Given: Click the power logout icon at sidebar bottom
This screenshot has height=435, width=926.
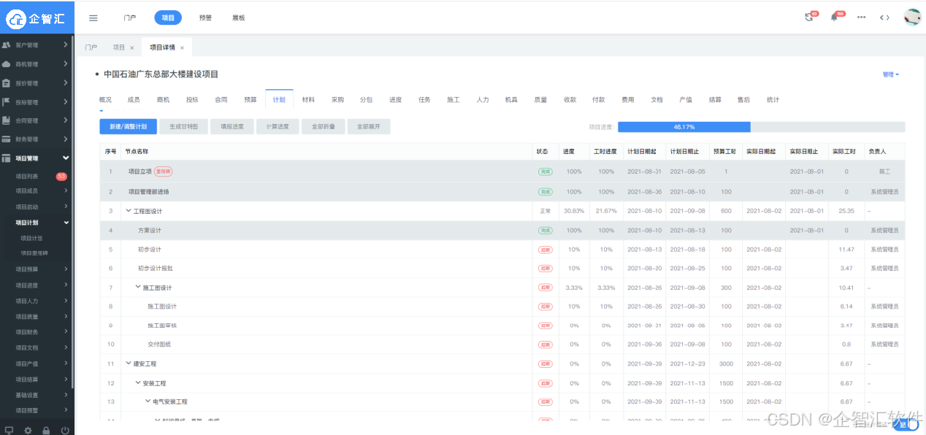Looking at the screenshot, I should pyautogui.click(x=65, y=430).
